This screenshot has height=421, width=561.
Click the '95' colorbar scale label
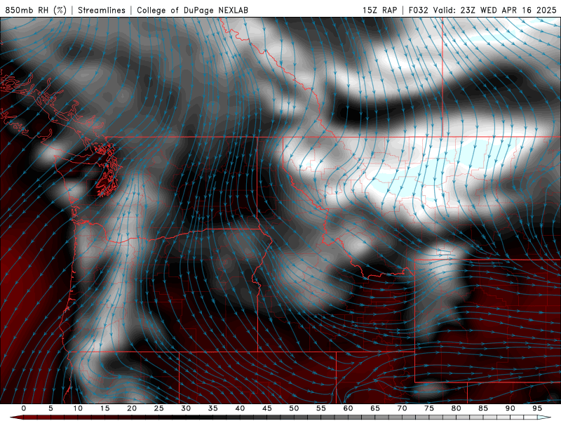(537, 408)
